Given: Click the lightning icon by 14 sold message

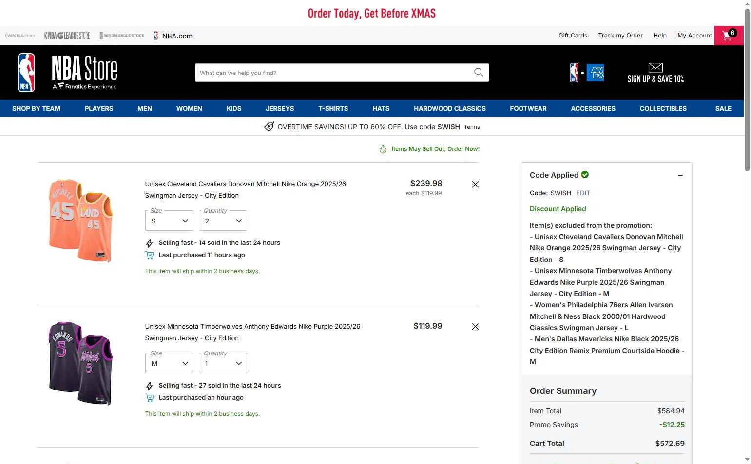Looking at the screenshot, I should [150, 243].
